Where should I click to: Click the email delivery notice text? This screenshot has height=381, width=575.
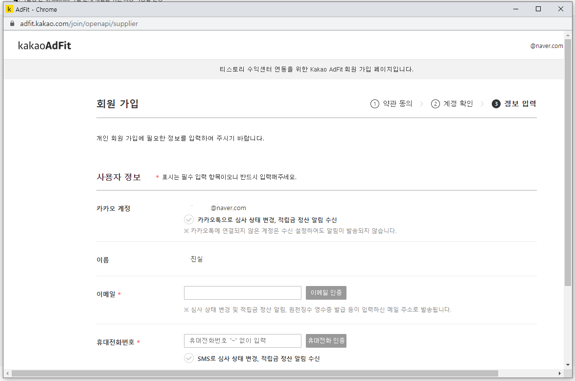click(x=318, y=310)
